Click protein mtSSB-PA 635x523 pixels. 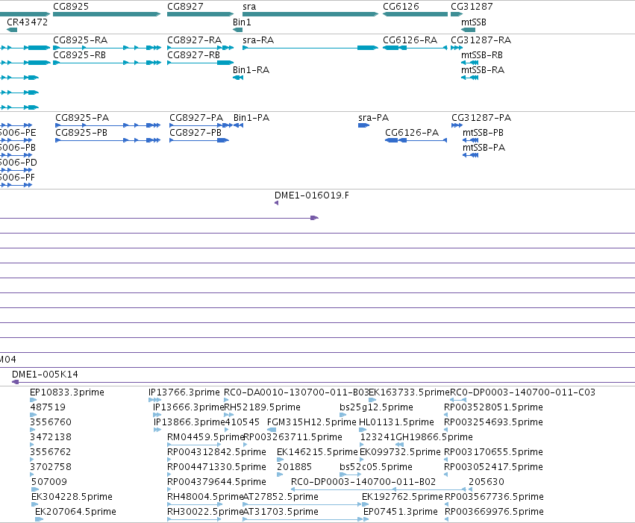[484, 148]
